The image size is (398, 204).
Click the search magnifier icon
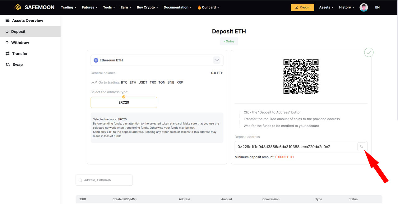pyautogui.click(x=81, y=180)
